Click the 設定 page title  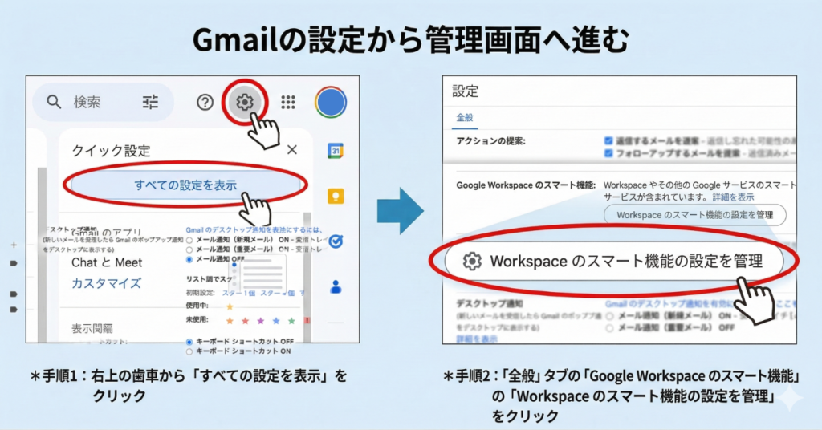[x=466, y=91]
